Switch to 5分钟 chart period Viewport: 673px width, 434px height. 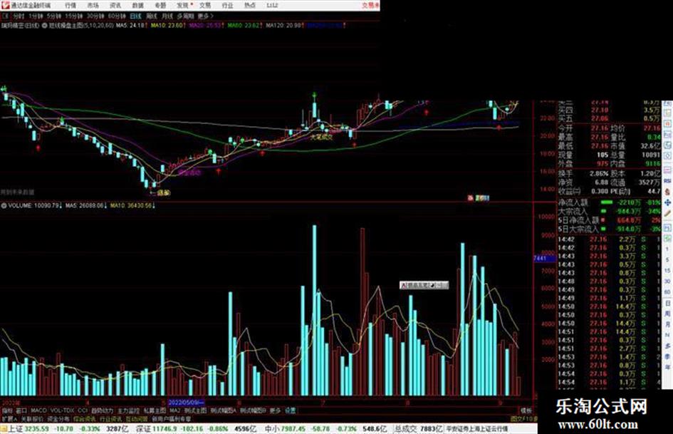[53, 16]
